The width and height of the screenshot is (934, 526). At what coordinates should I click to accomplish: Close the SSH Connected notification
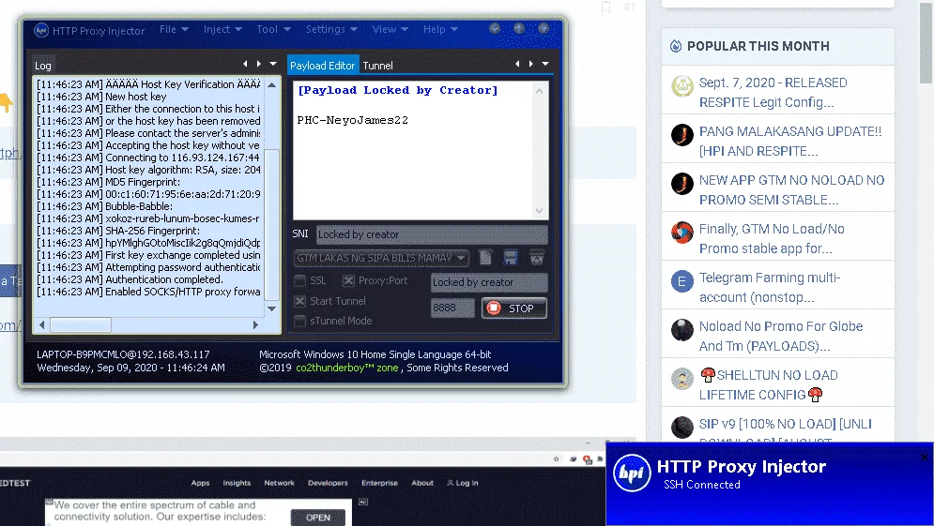(925, 457)
